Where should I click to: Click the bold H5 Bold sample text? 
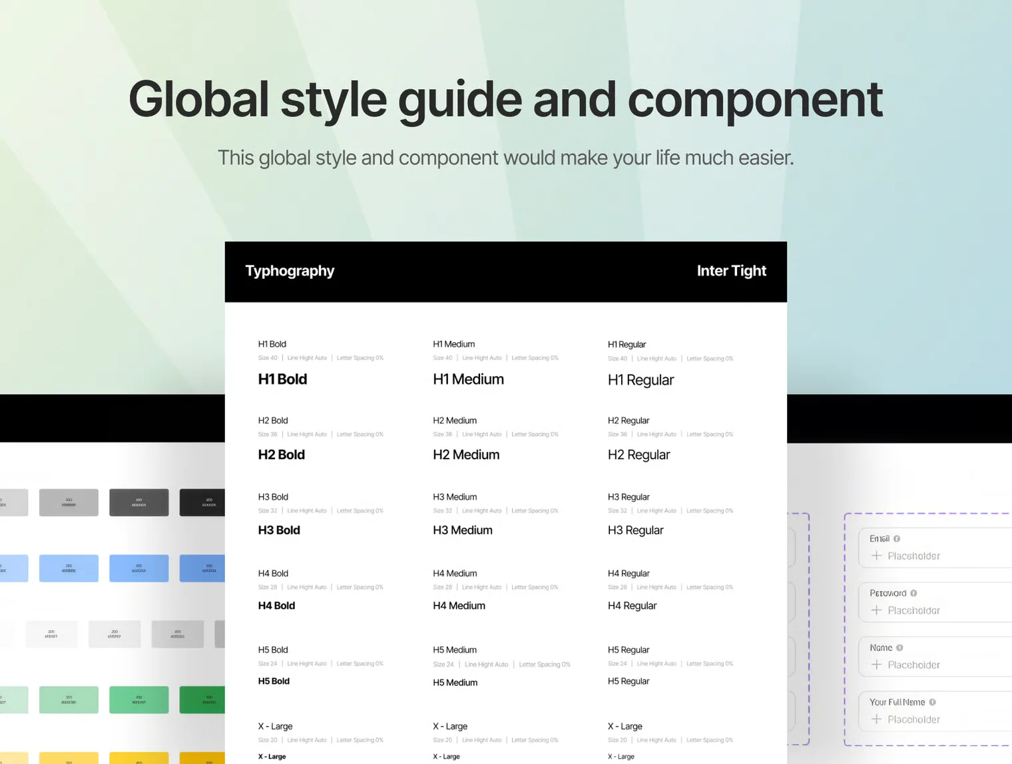click(x=274, y=681)
